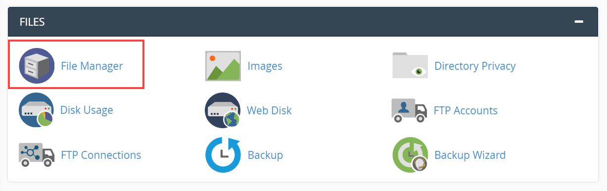
Task: Click the Backup text link
Action: (x=265, y=155)
